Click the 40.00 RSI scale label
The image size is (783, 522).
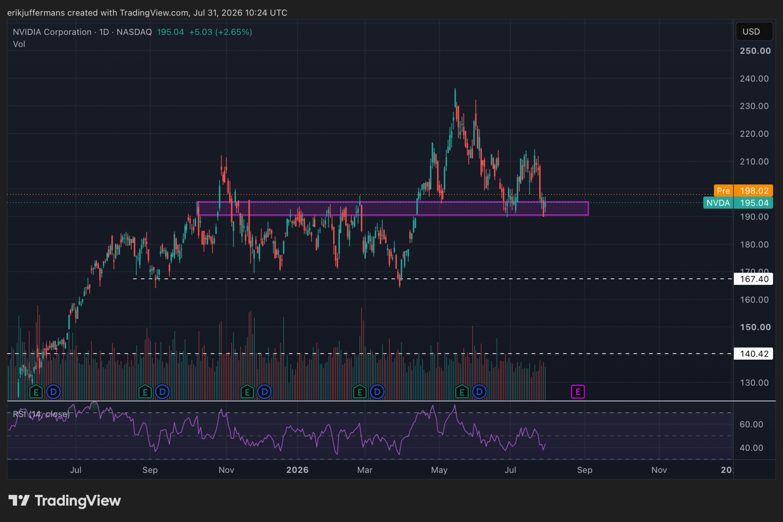(x=751, y=448)
